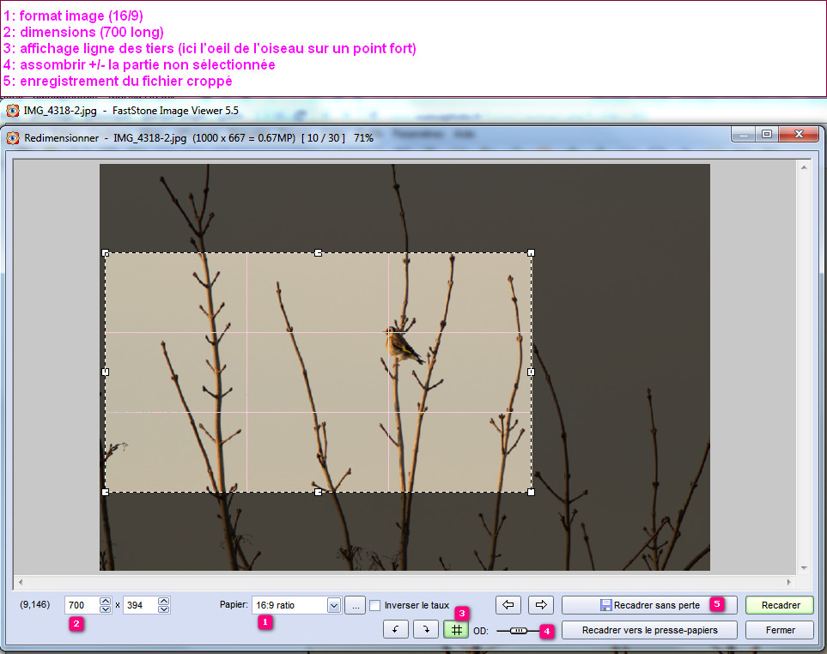Click the Papier: label
This screenshot has height=654, width=827.
(234, 604)
